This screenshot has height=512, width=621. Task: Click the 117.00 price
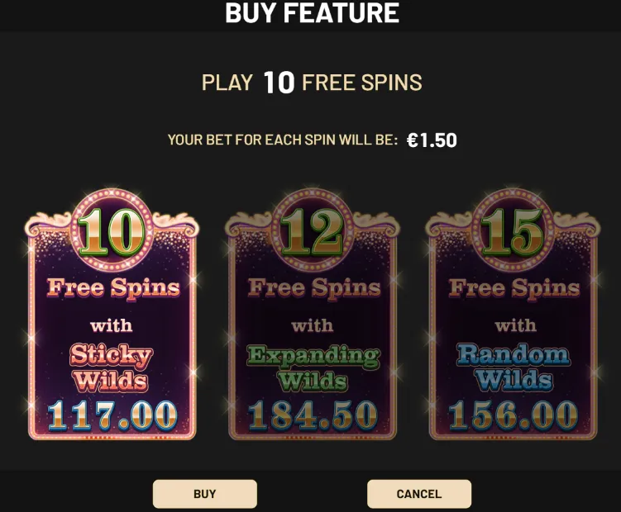112,415
